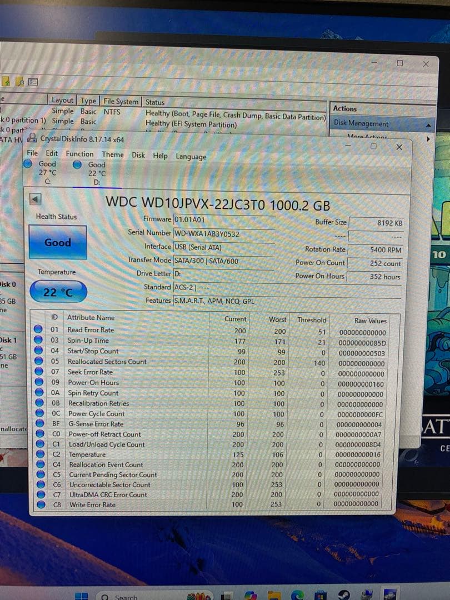Viewport: 450px width, 600px height.
Task: Click the Status column header in Disk Management
Action: pos(234,103)
